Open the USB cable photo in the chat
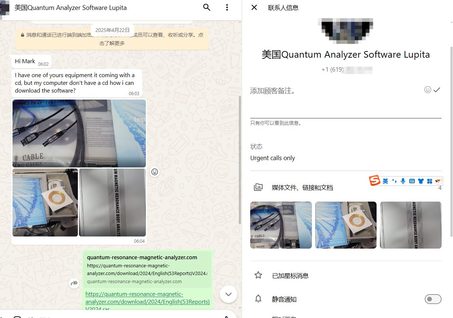Screen dimensions: 453x318 click(79, 133)
